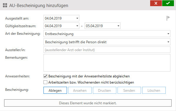Expand the Erstbescheinigung type dropdown

168,34
